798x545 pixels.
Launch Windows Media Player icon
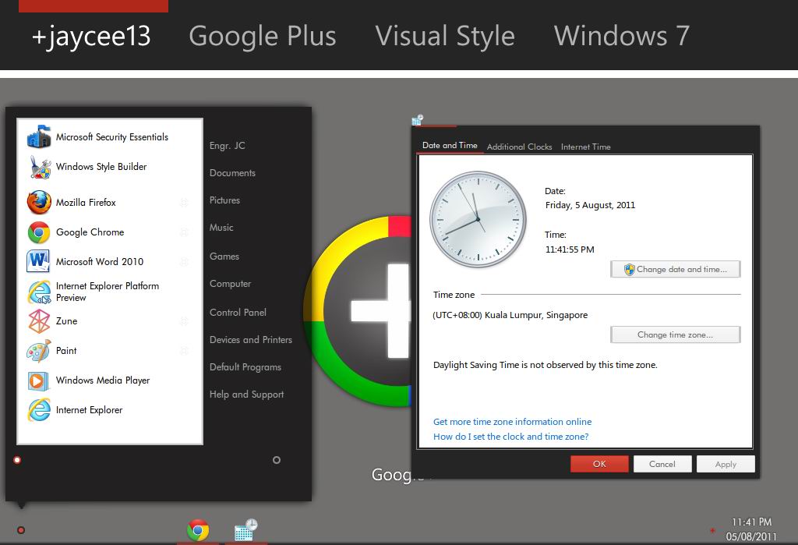point(38,380)
